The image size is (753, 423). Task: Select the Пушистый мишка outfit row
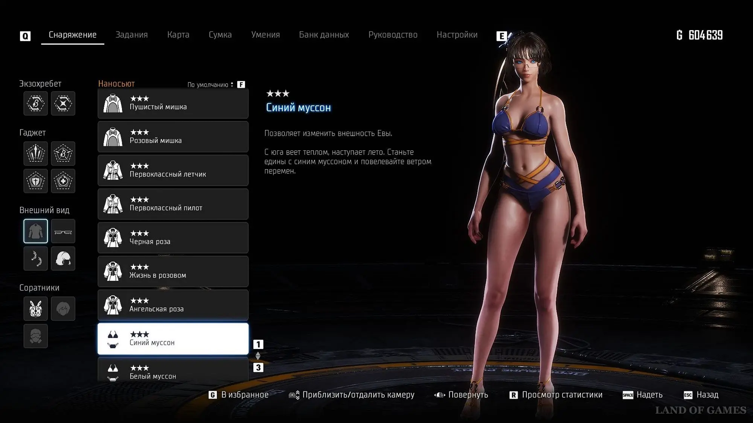(173, 103)
